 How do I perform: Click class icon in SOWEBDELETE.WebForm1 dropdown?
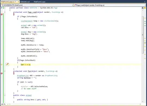(2, 5)
